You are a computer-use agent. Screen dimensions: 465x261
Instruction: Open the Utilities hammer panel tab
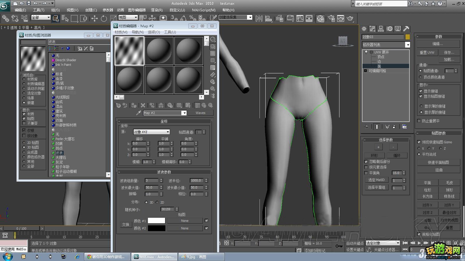(406, 29)
